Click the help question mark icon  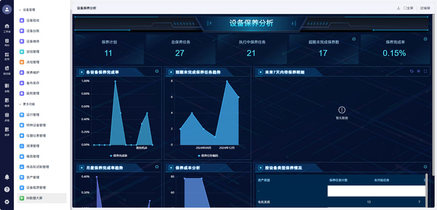click(x=7, y=190)
